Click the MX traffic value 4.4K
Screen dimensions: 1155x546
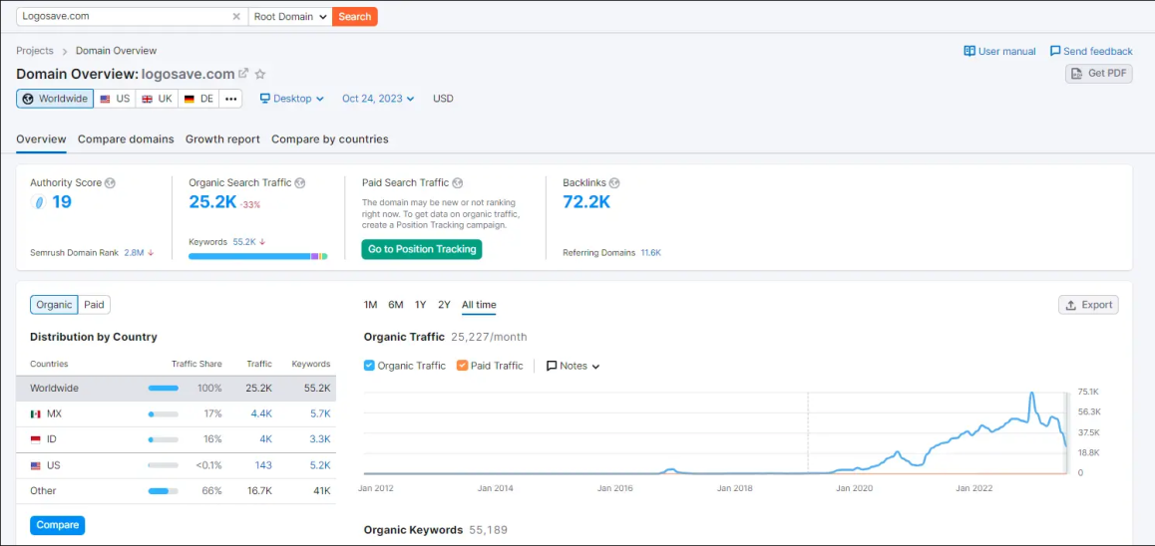[x=261, y=414]
